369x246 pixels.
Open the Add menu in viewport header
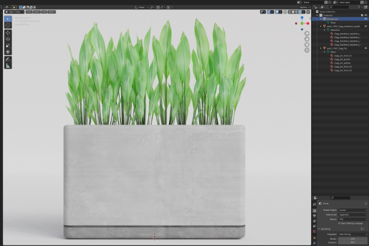44,12
